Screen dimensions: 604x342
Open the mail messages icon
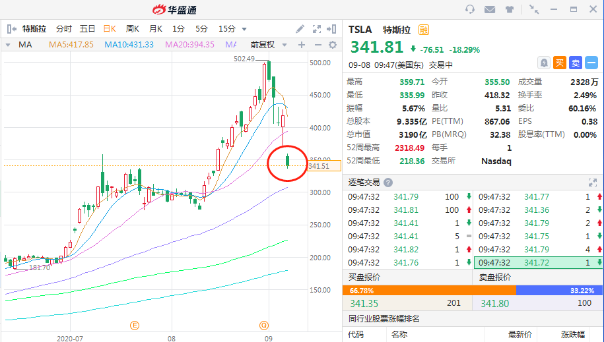(490, 9)
